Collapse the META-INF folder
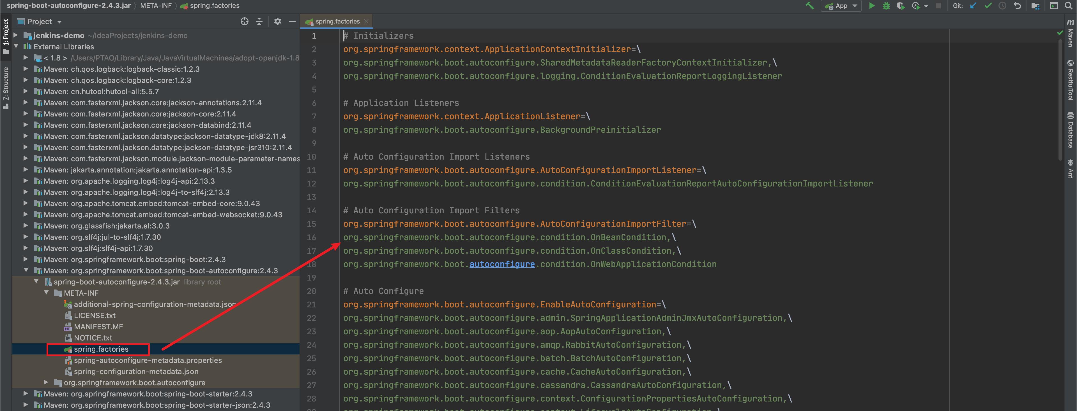Image resolution: width=1077 pixels, height=411 pixels. [46, 293]
